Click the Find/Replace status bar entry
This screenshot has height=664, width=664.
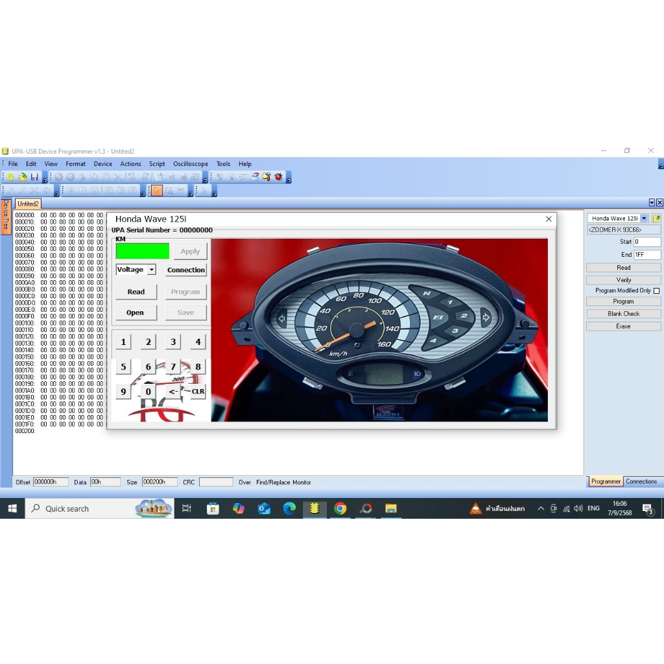click(273, 482)
